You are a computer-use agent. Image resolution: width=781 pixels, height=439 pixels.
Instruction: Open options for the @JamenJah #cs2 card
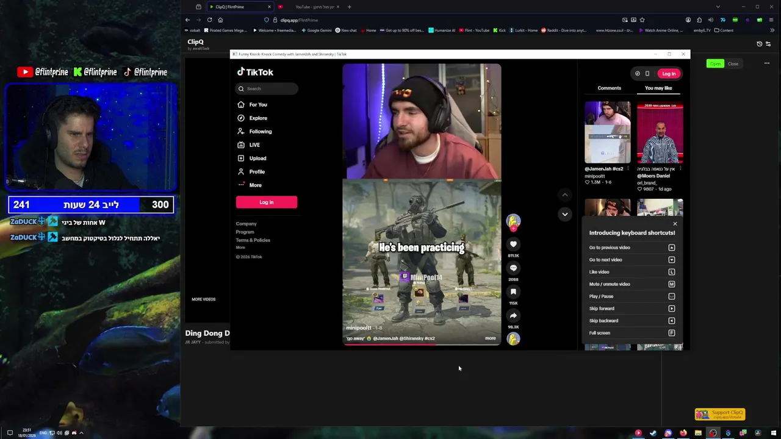pyautogui.click(x=628, y=169)
